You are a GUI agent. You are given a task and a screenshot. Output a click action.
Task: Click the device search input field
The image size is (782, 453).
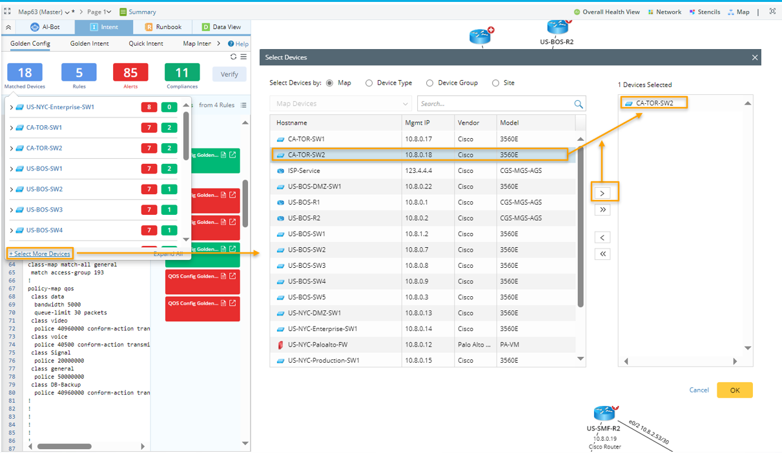494,104
